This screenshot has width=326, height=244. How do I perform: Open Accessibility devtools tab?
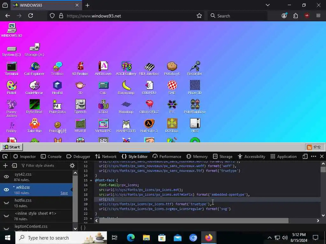[x=252, y=157]
